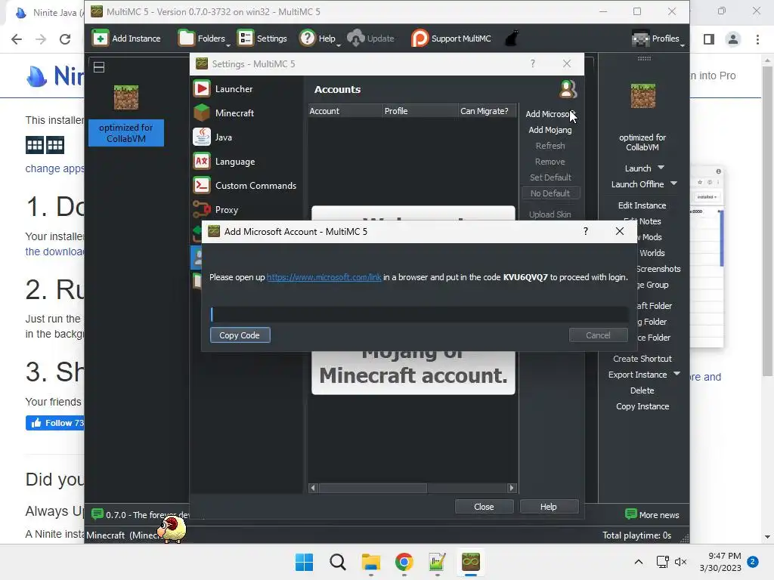
Task: Click the Copy Code button
Action: point(240,335)
